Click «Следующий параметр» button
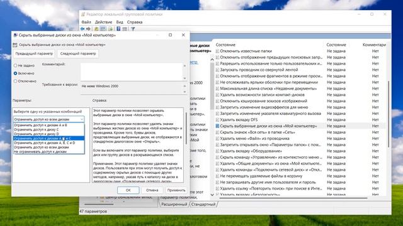This screenshot has height=226, width=403. point(78,53)
